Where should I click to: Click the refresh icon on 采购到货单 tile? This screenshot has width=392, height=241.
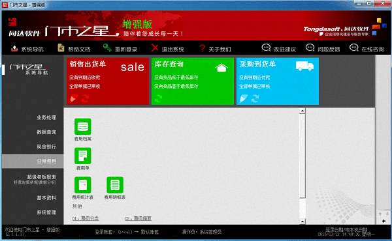pyautogui.click(x=255, y=98)
